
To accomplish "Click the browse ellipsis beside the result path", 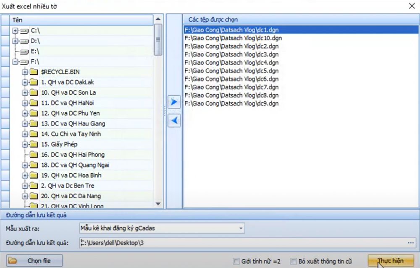I will tap(411, 242).
